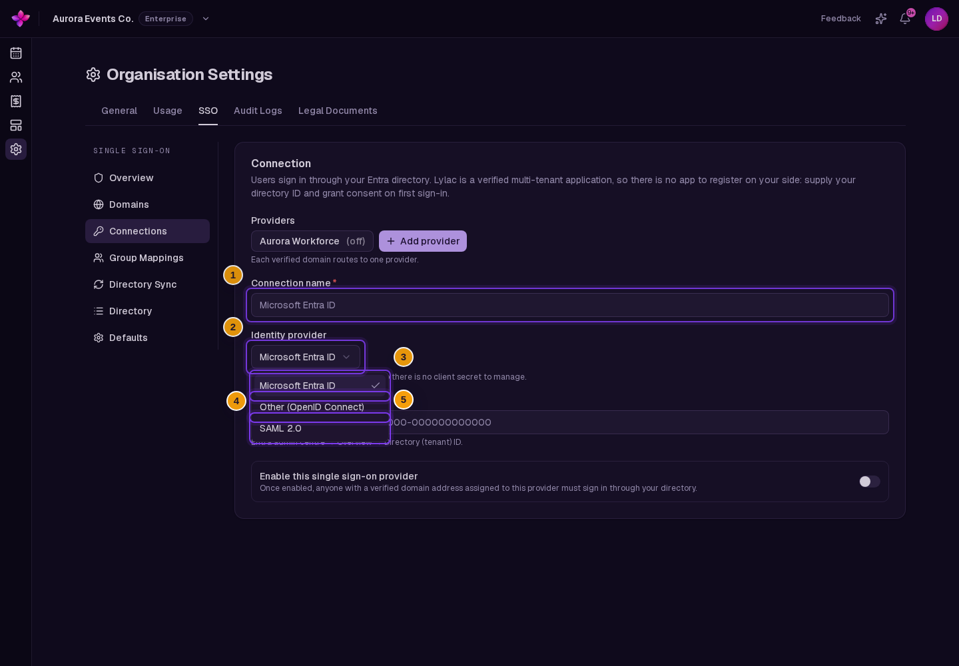Viewport: 959px width, 666px height.
Task: Choose Other (OpenID Connect) from the list
Action: [320, 407]
